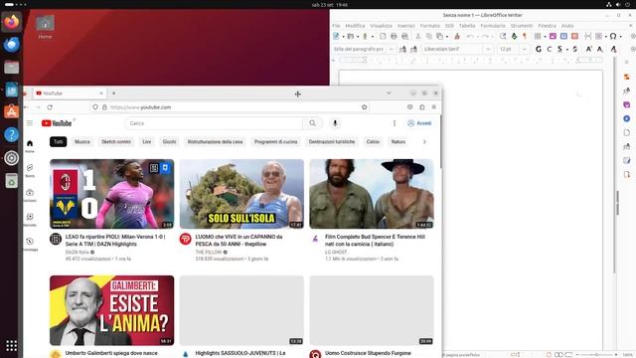Switch to the YouTube browser tab
636x358 pixels.
tap(70, 93)
